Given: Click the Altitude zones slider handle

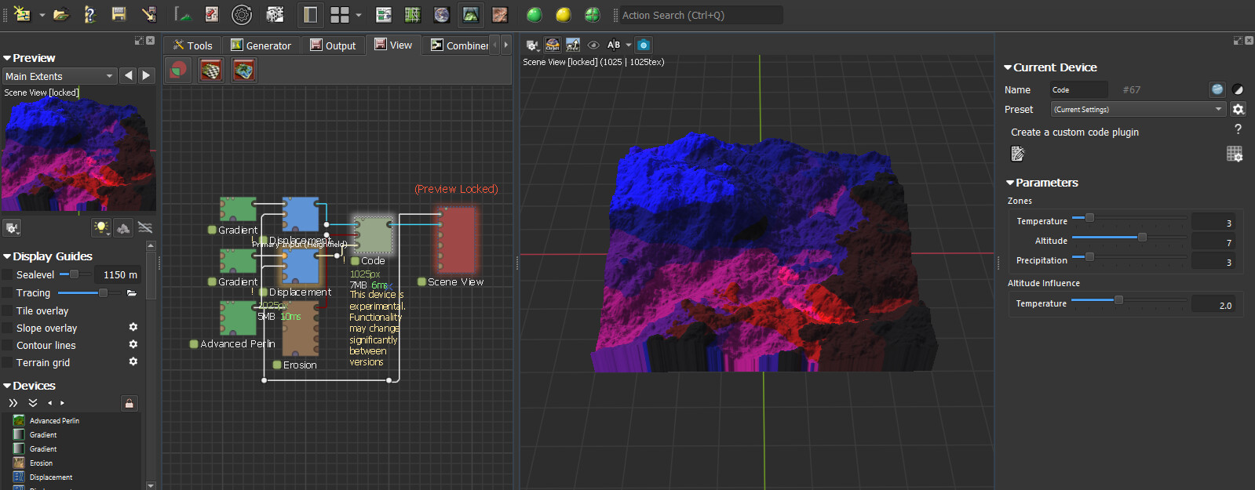Looking at the screenshot, I should [1142, 237].
